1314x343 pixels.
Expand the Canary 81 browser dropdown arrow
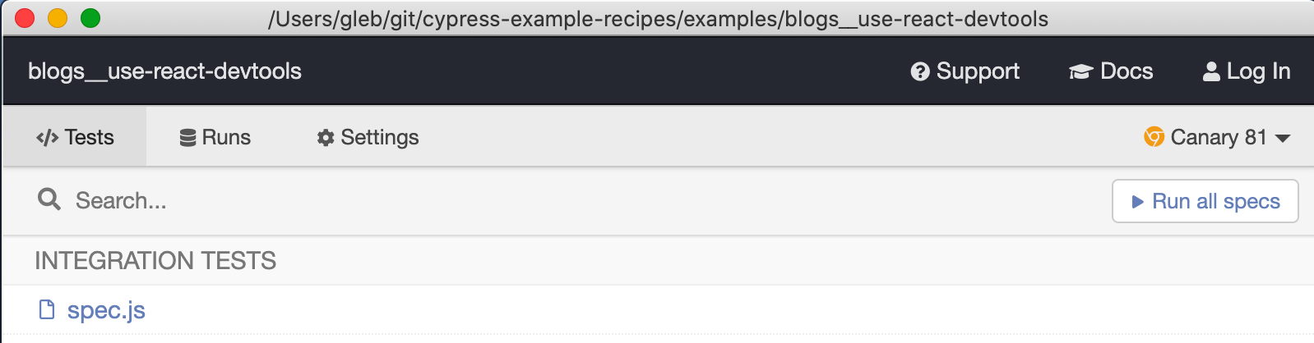click(x=1282, y=138)
